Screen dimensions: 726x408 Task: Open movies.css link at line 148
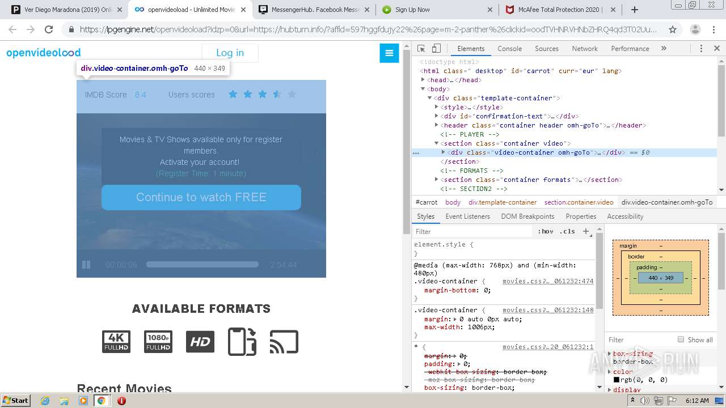[548, 310]
